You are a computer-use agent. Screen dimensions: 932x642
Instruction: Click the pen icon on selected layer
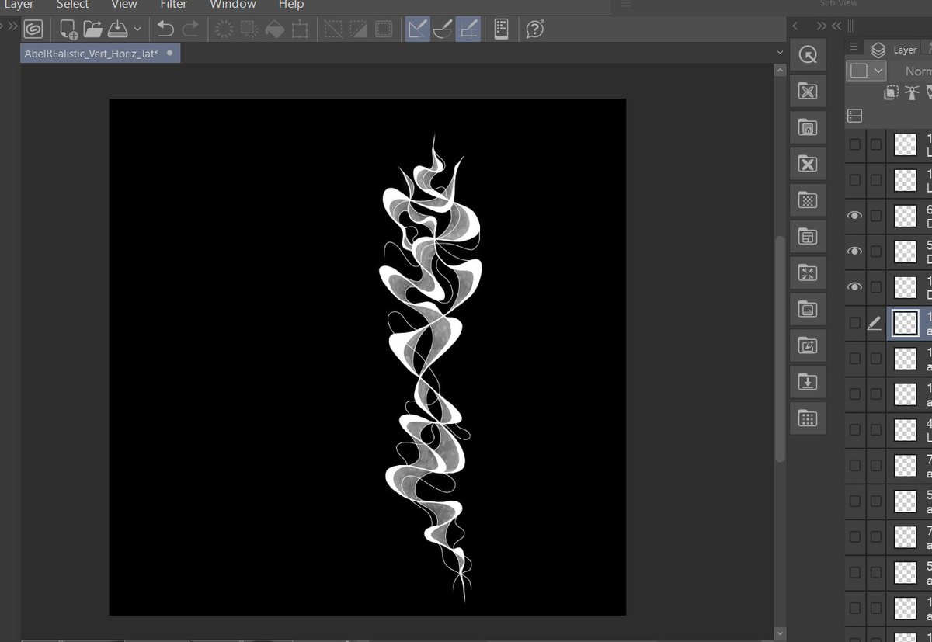[875, 323]
